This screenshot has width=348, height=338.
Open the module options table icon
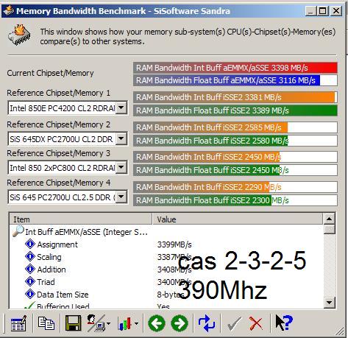tap(18, 323)
